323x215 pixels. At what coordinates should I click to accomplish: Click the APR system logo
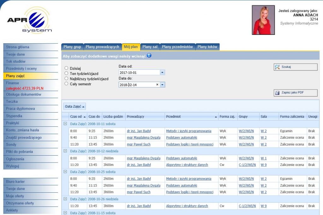(29, 20)
